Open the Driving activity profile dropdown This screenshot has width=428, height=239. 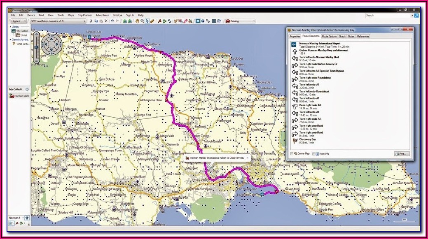[238, 21]
